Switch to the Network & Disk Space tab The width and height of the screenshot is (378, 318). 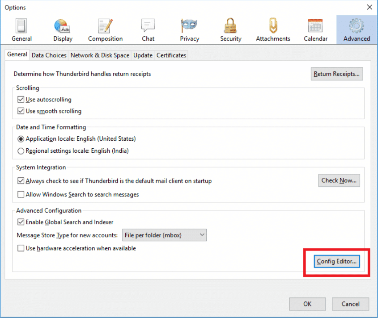point(99,55)
